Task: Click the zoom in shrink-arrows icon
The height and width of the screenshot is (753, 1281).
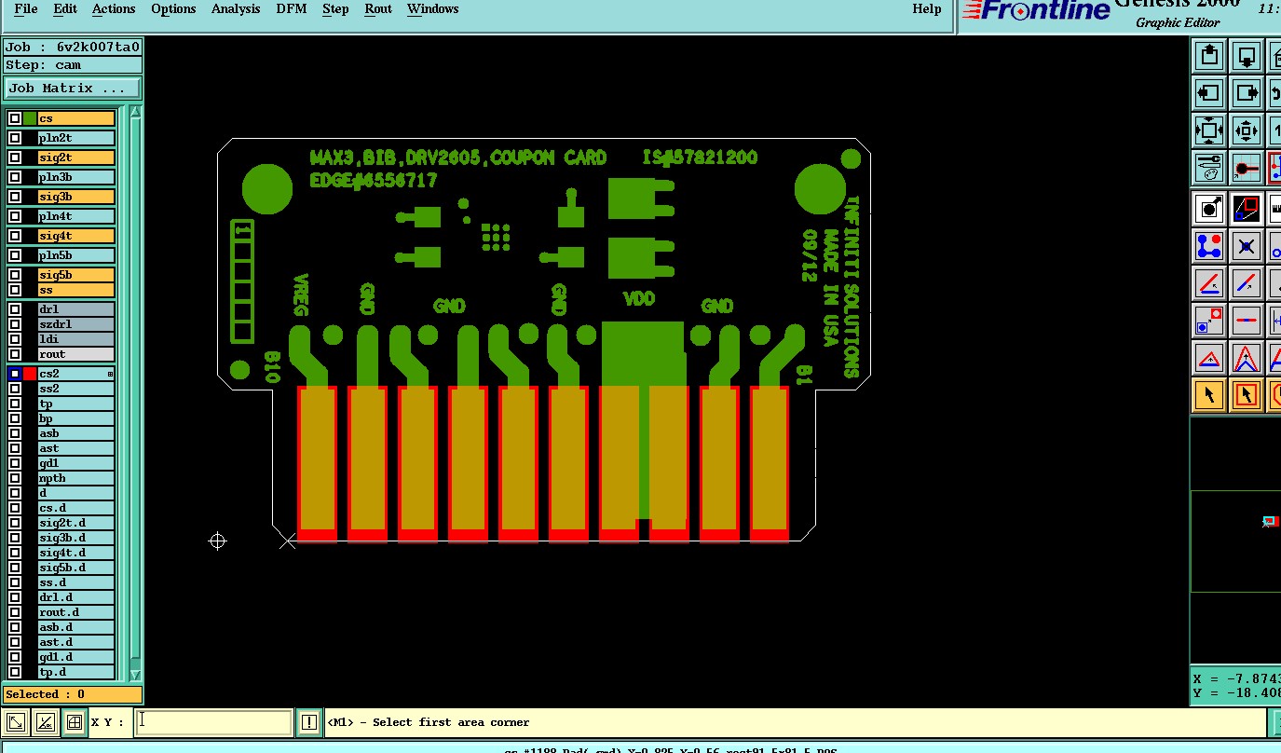Action: coord(1247,130)
